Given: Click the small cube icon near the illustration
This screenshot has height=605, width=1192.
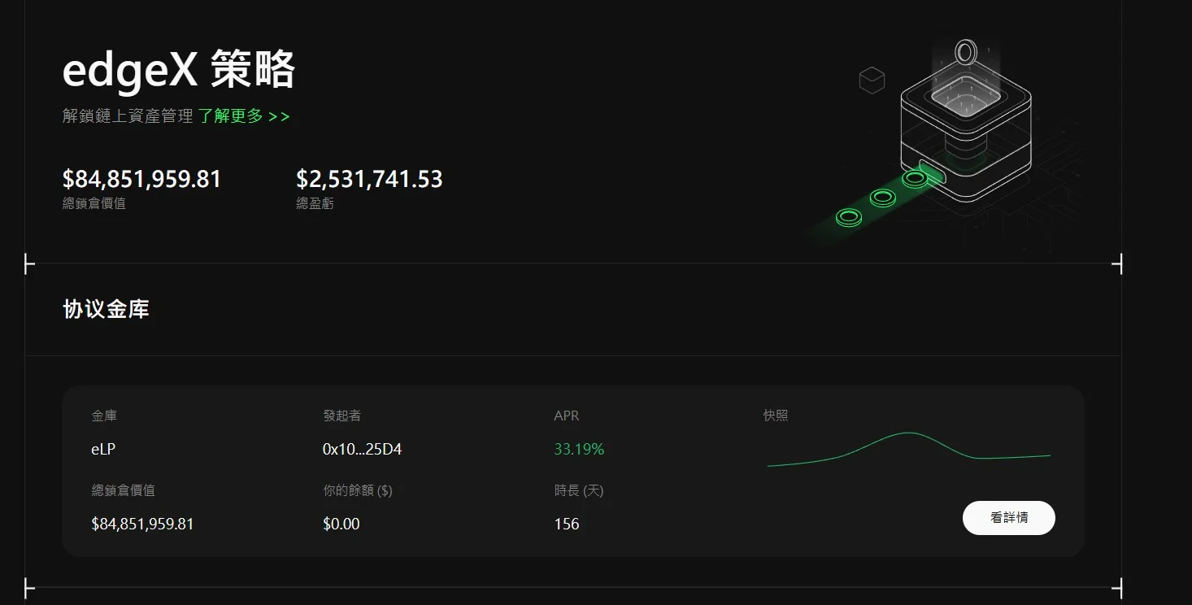Looking at the screenshot, I should (872, 81).
